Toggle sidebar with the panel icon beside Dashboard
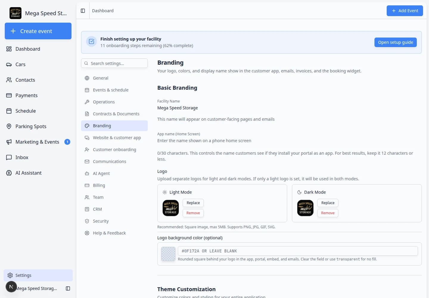Image resolution: width=429 pixels, height=298 pixels. [x=83, y=11]
